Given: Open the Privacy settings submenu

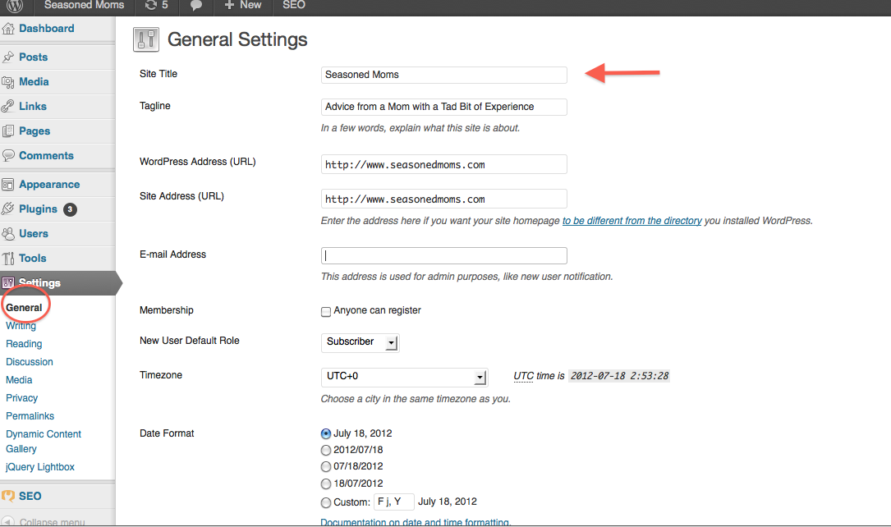Looking at the screenshot, I should pos(21,398).
